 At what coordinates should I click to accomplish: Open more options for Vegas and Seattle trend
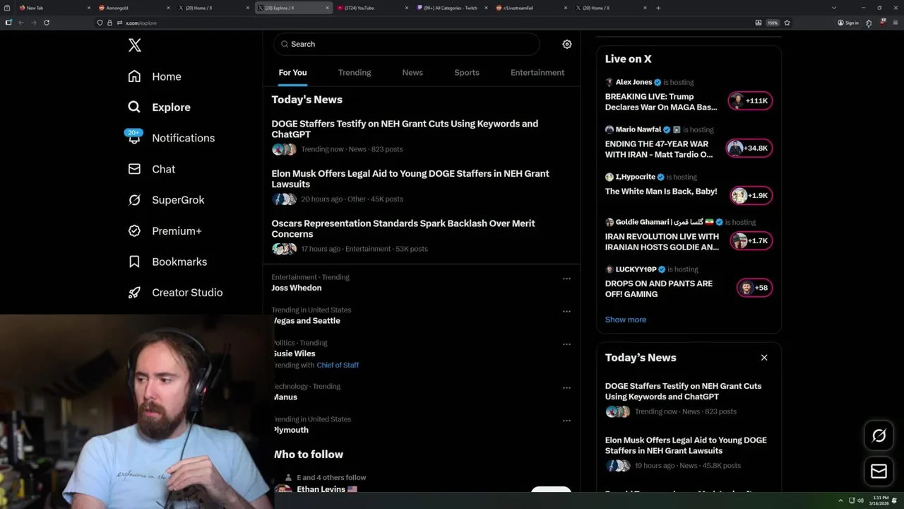(566, 311)
